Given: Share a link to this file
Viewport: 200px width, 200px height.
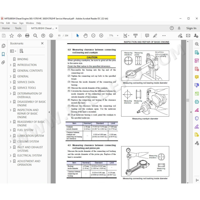Looking at the screenshot, I should click(x=180, y=36).
